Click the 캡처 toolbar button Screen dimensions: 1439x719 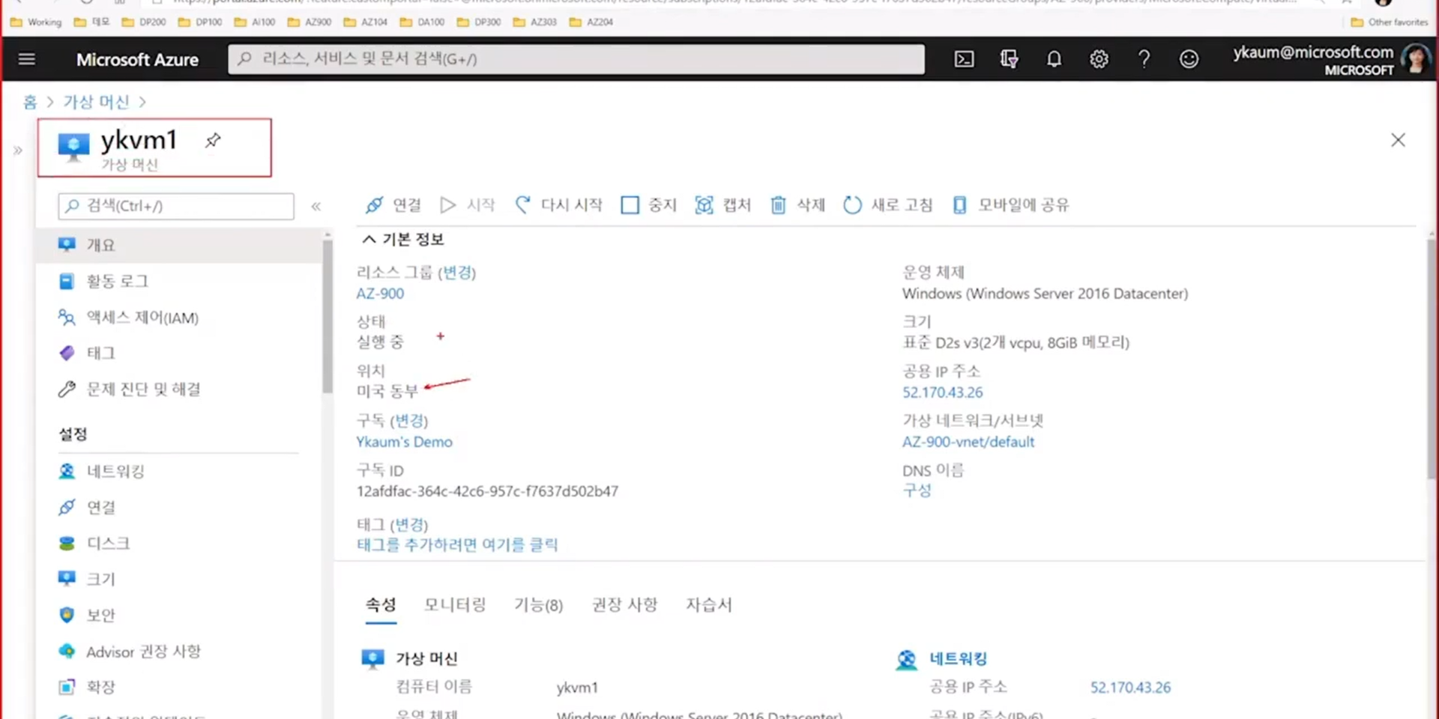click(723, 204)
